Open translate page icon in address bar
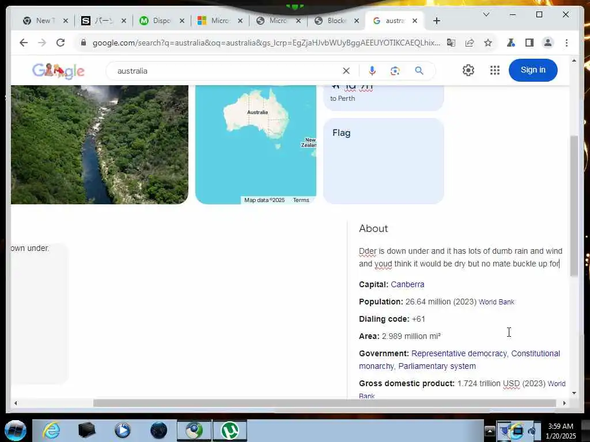 point(451,43)
